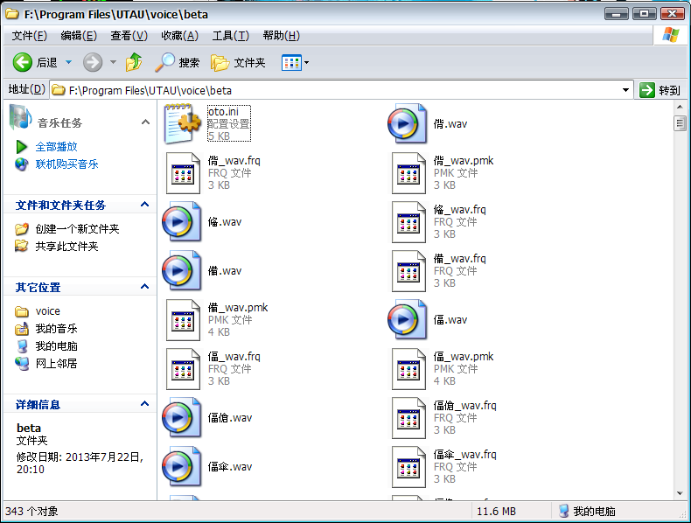Image resolution: width=691 pixels, height=523 pixels.
Task: Select the oto.ini configuration file icon
Action: pos(183,123)
